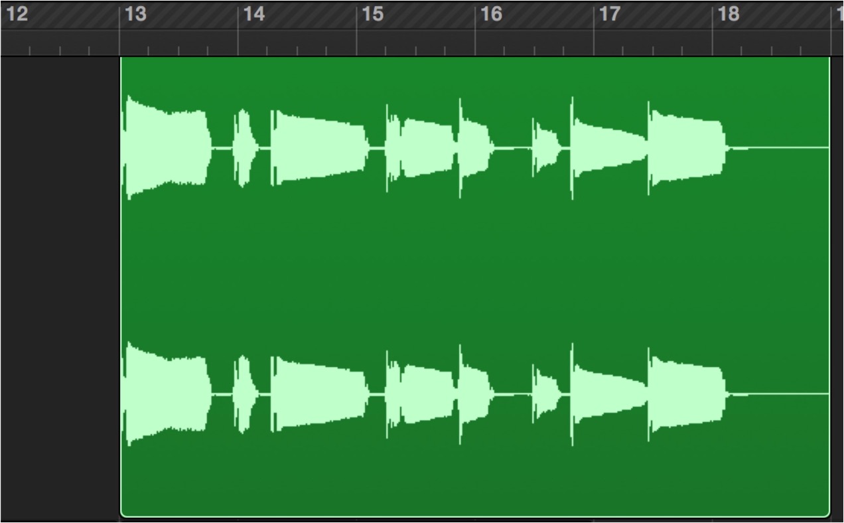
Task: Click bar 12 on the ruler
Action: 17,15
